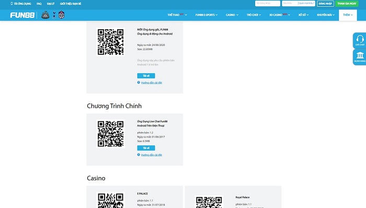Click the Tottenham Hotspur crest icon
The height and width of the screenshot is (208, 366).
pos(54,15)
